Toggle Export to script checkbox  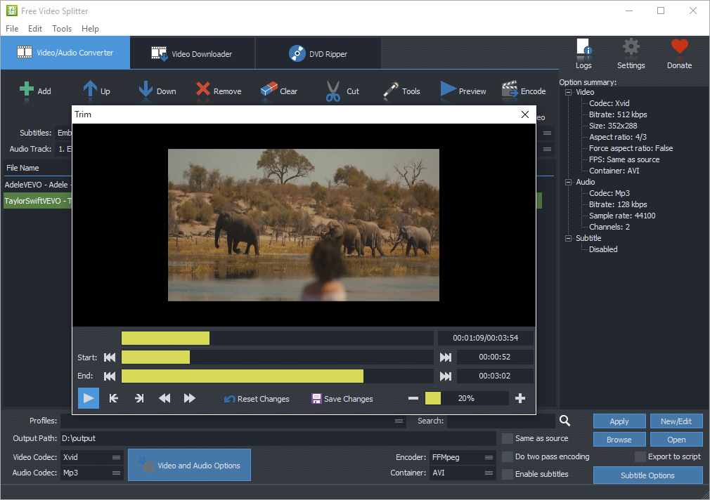click(640, 456)
